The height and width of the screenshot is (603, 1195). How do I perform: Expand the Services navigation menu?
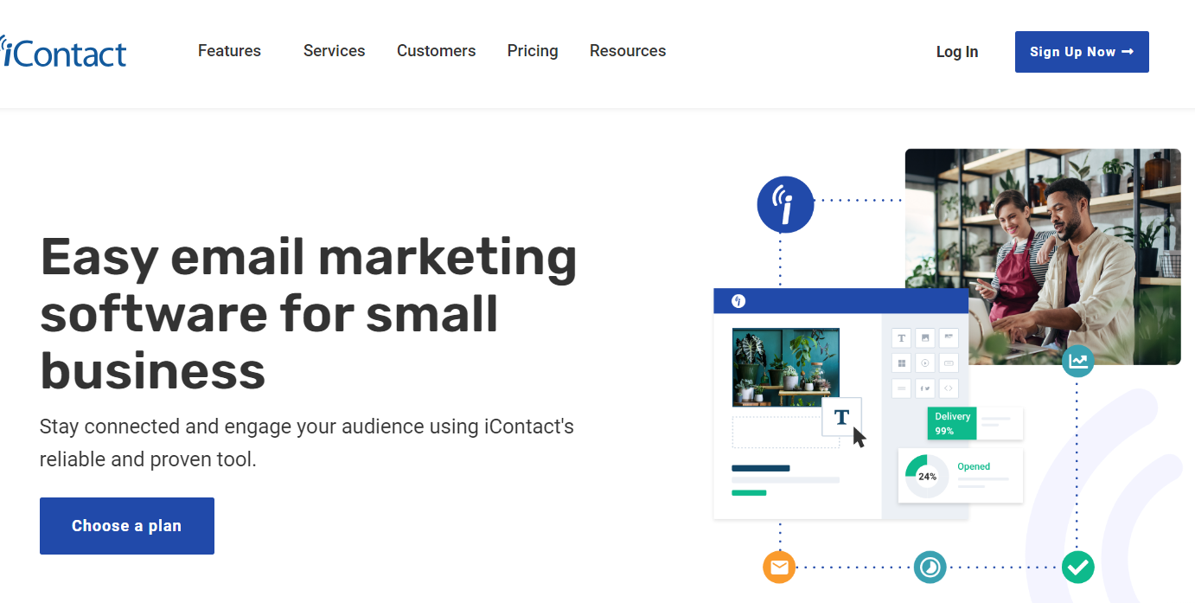coord(334,51)
